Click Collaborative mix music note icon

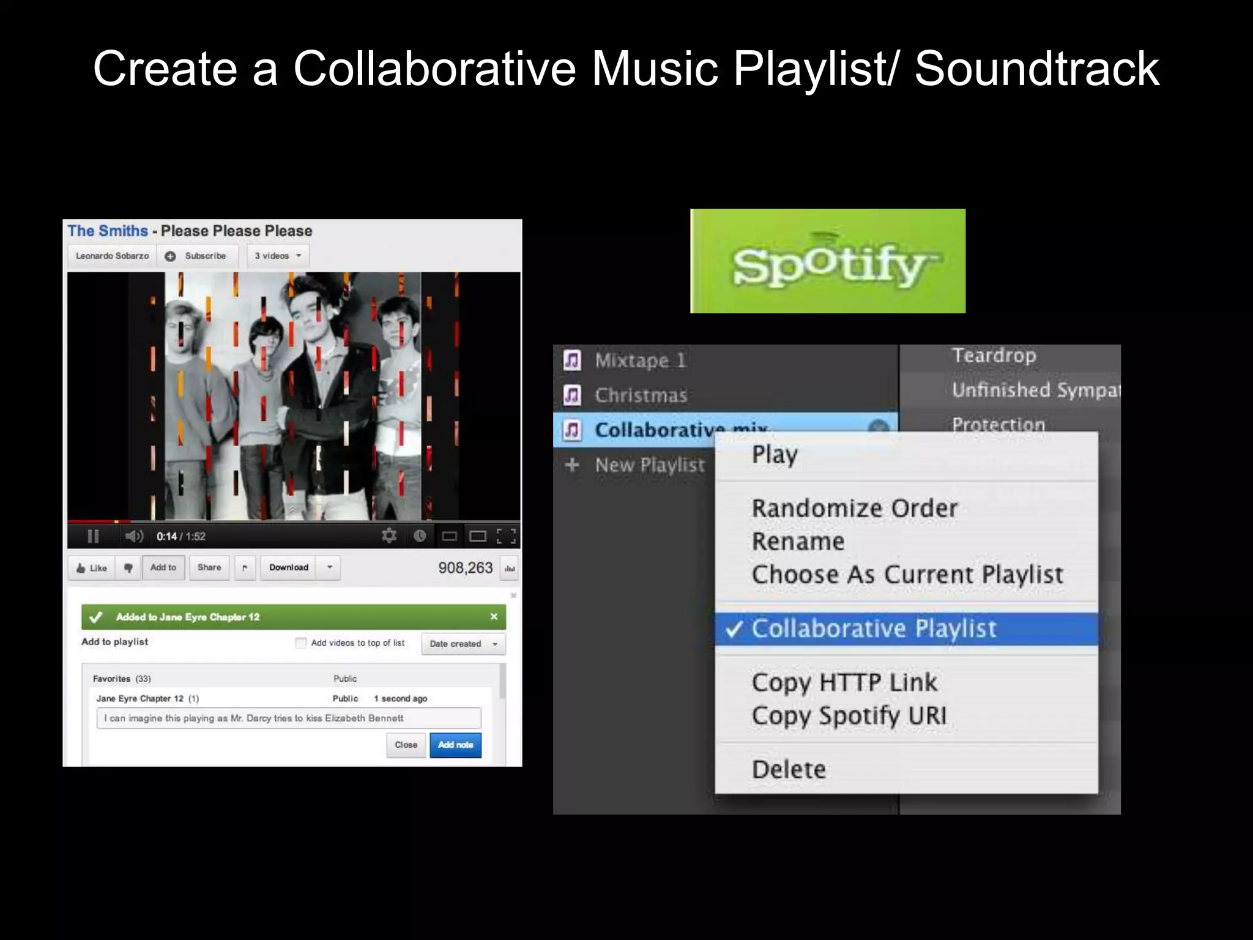[572, 430]
